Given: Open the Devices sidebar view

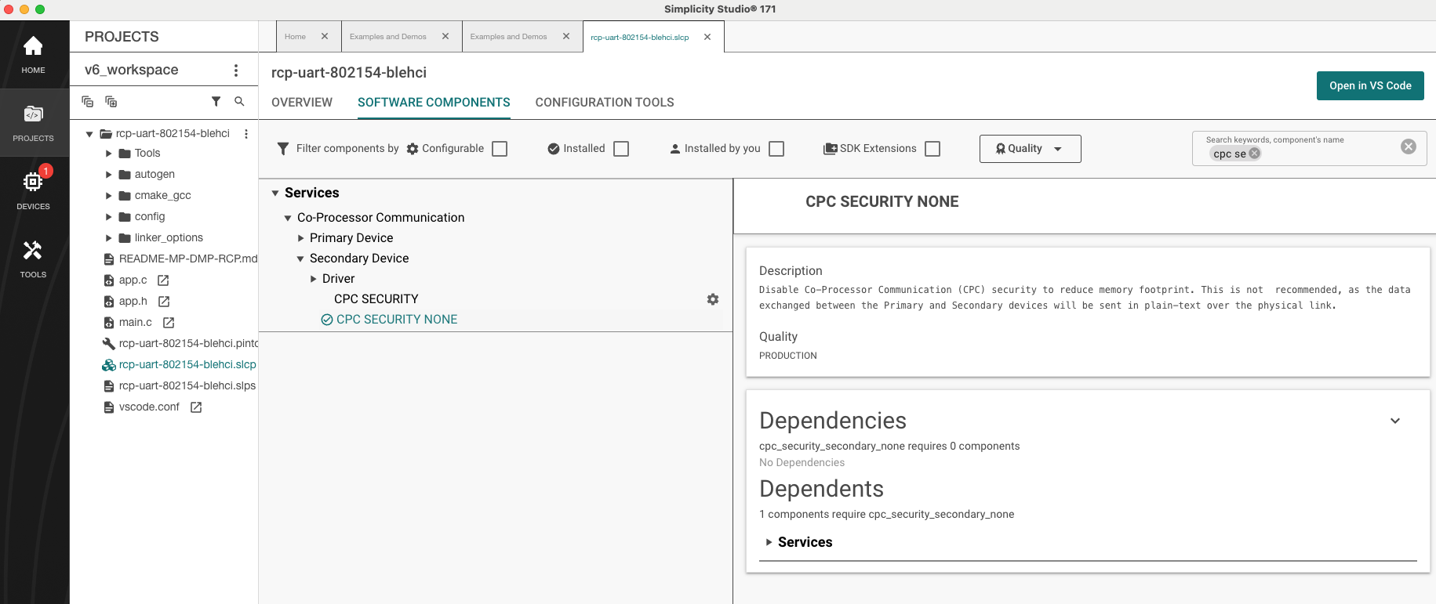Looking at the screenshot, I should (33, 190).
